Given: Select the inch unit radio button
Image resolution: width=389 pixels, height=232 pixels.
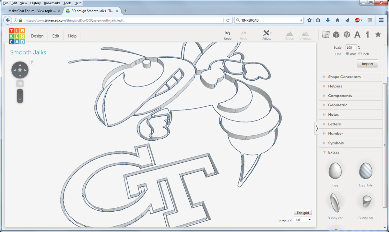Looking at the screenshot, I should coord(360,54).
